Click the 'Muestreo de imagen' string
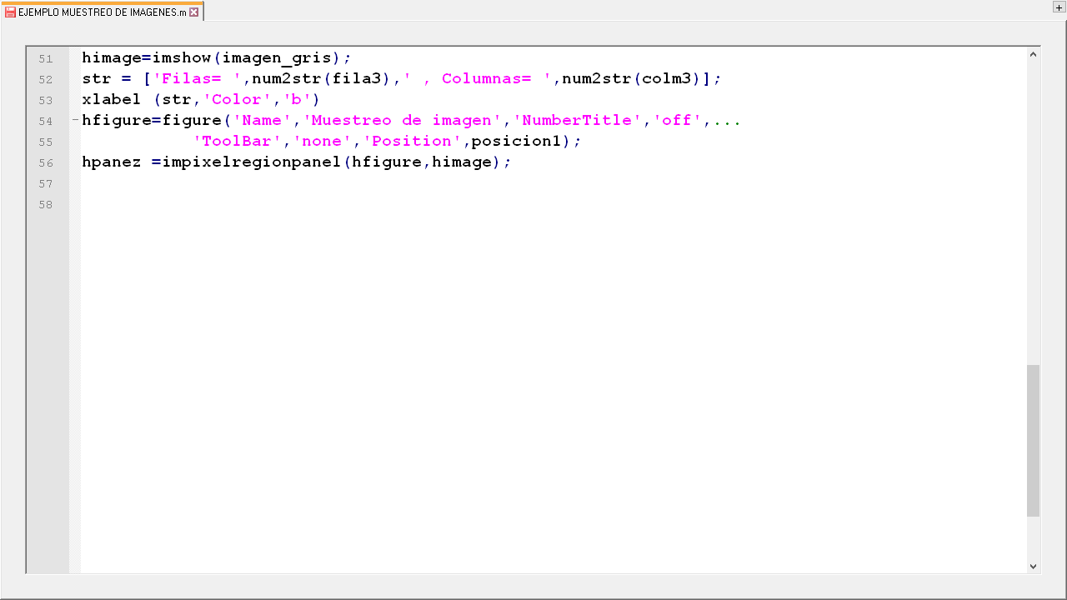The height and width of the screenshot is (600, 1067). click(x=402, y=120)
